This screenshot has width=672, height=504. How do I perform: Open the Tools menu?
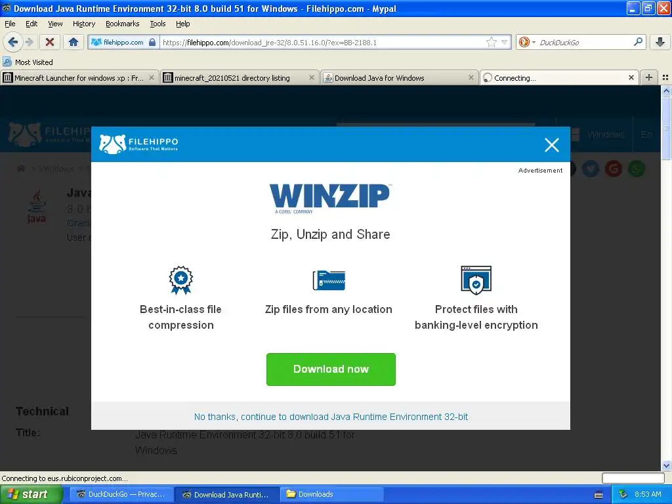157,24
